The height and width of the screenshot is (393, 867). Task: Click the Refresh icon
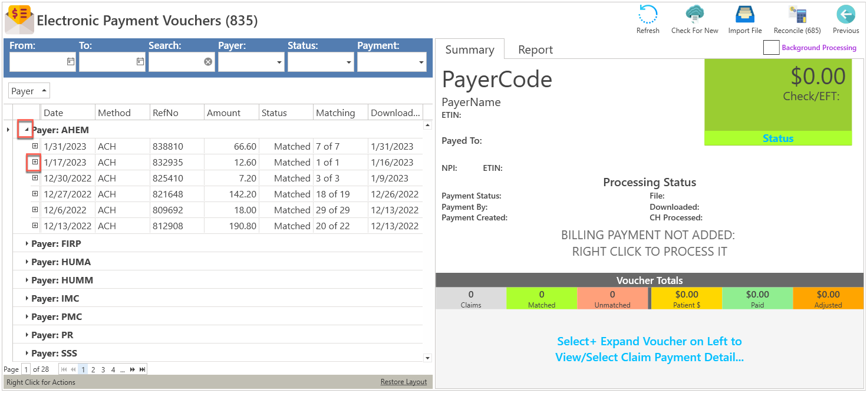tap(648, 14)
